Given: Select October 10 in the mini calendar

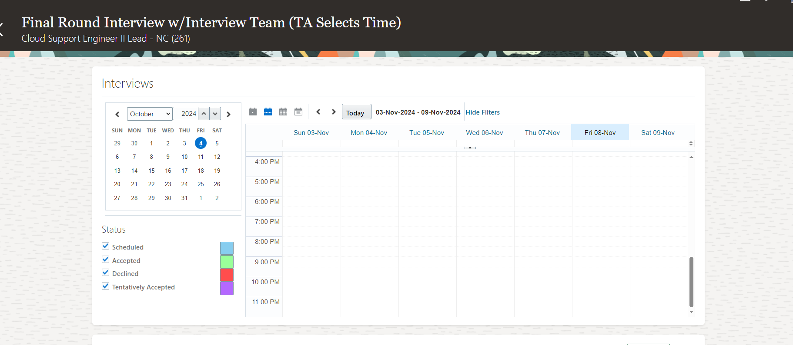Looking at the screenshot, I should coord(184,157).
